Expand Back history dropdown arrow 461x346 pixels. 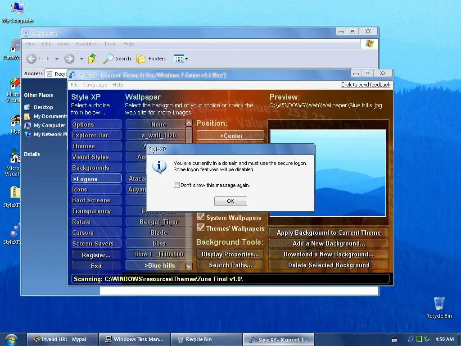[x=57, y=59]
